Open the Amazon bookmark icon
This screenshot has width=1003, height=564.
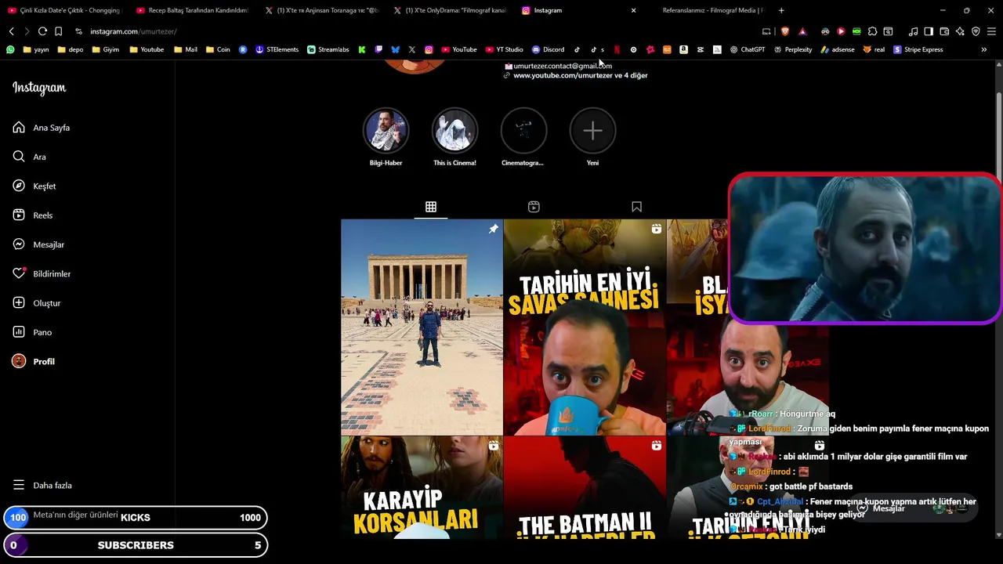coord(683,49)
